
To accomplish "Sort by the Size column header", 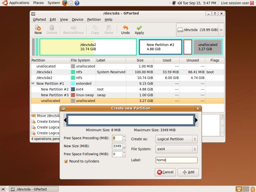I will pyautogui.click(x=140, y=60).
